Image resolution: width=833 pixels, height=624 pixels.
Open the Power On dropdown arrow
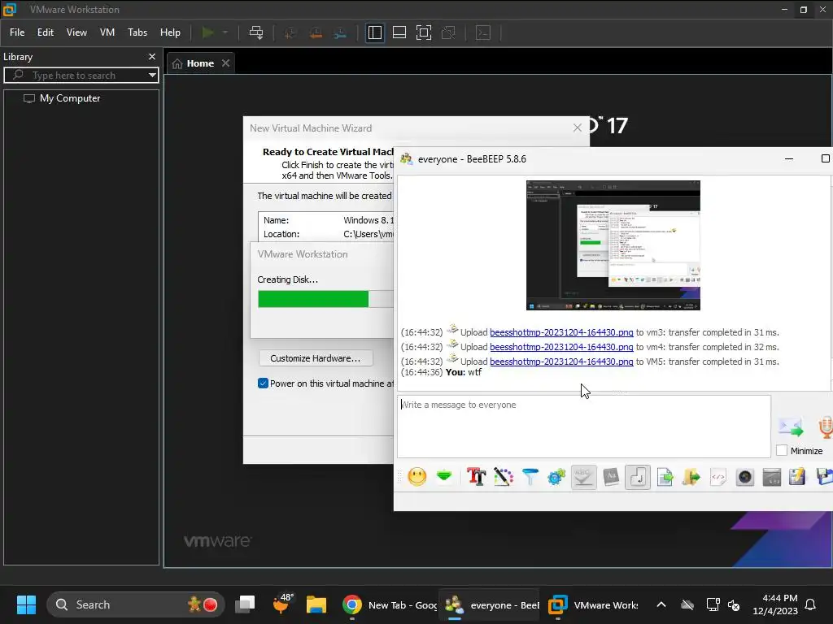click(225, 32)
